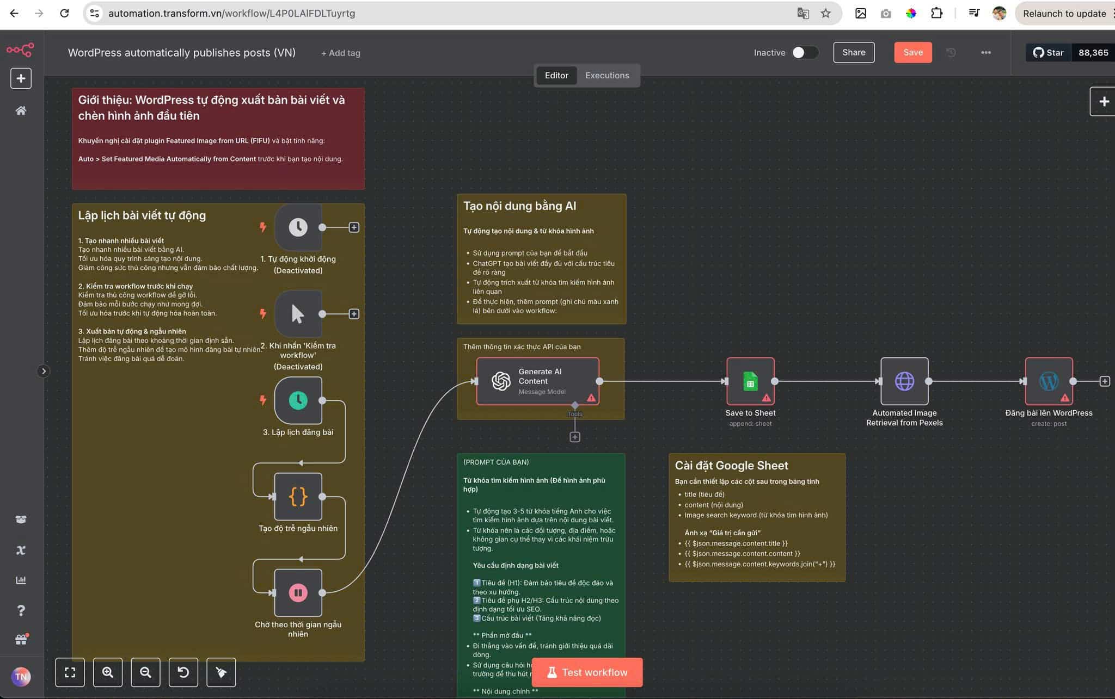Viewport: 1115px width, 699px height.
Task: Expand the collapsed left sidebar chevron
Action: click(44, 372)
